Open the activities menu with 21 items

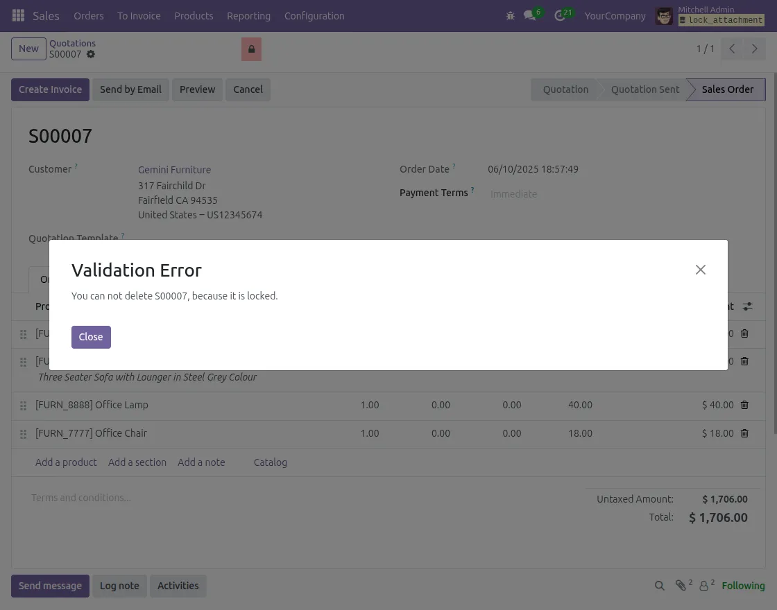(560, 15)
